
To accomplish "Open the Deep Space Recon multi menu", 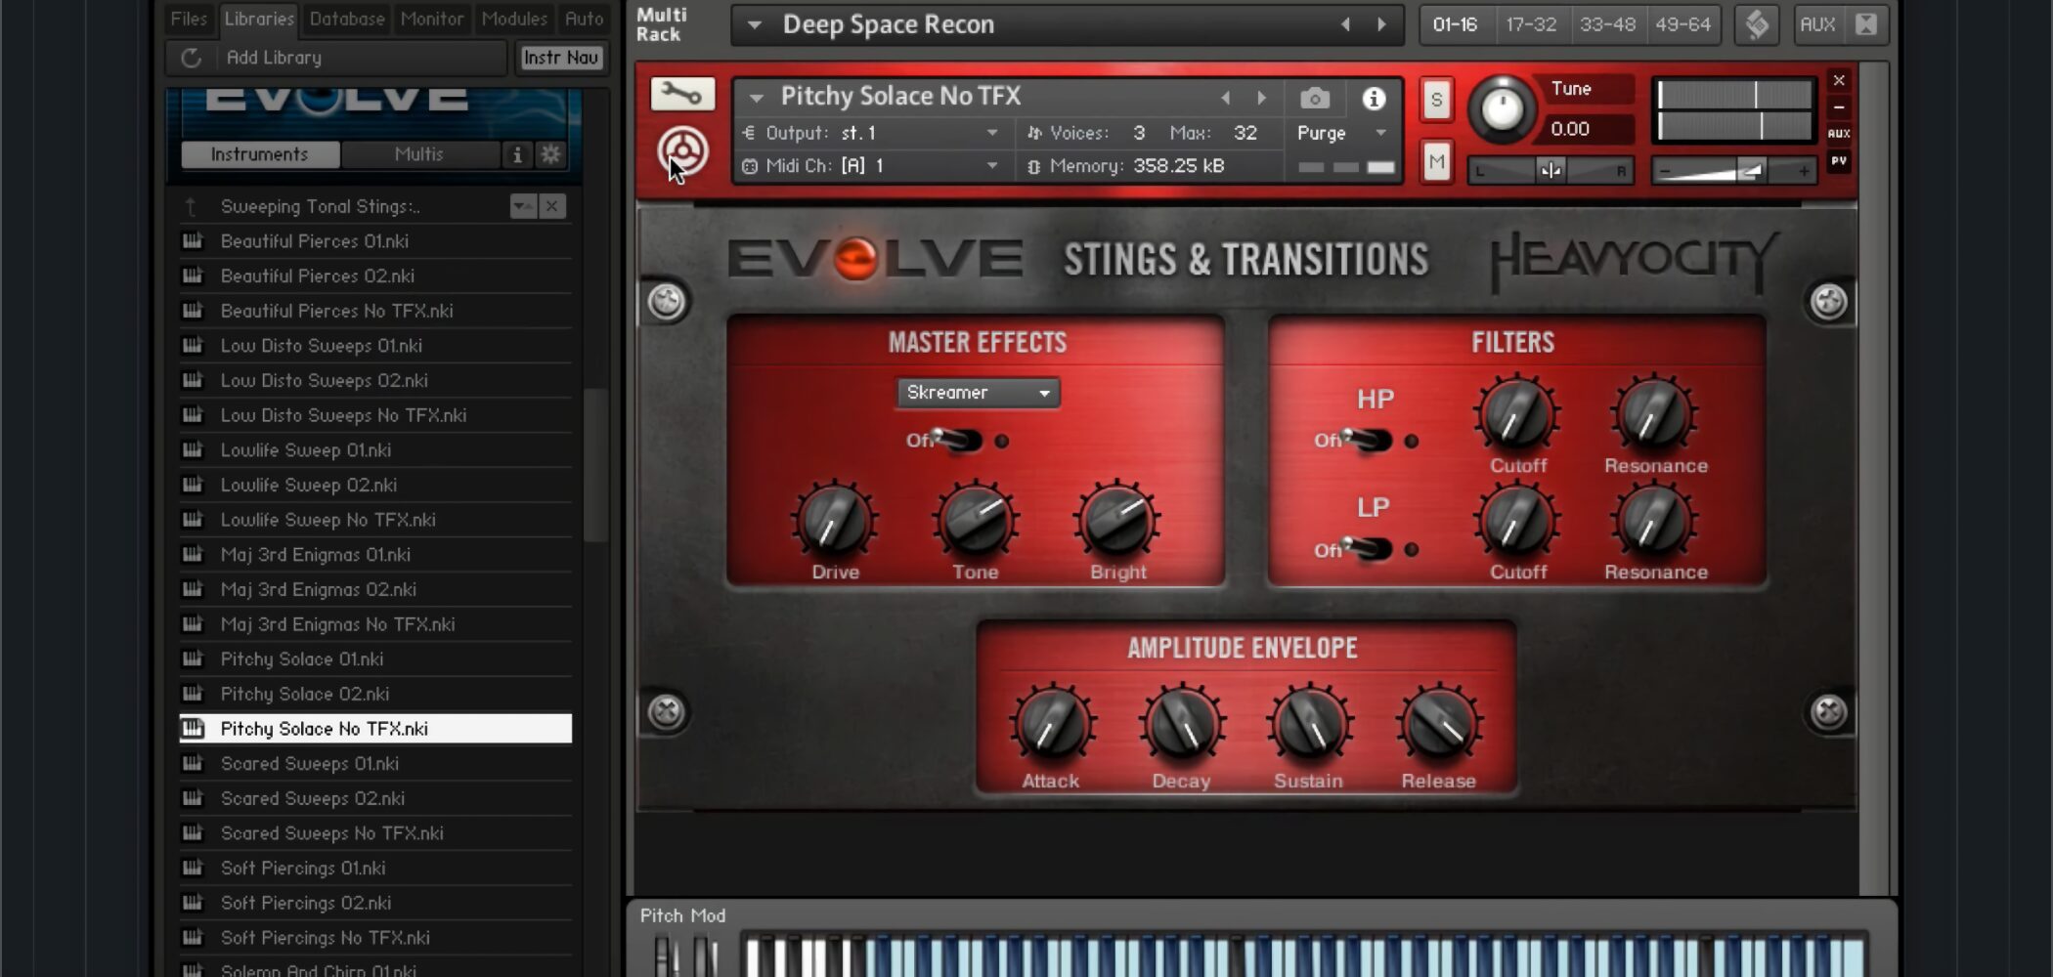I will (754, 24).
